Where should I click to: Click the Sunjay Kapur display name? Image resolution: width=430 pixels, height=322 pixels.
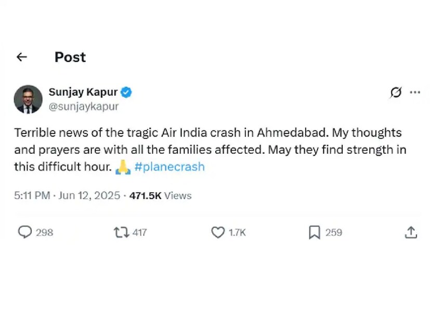83,92
